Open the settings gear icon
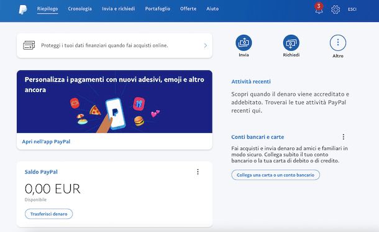Image resolution: width=379 pixels, height=232 pixels. (336, 9)
